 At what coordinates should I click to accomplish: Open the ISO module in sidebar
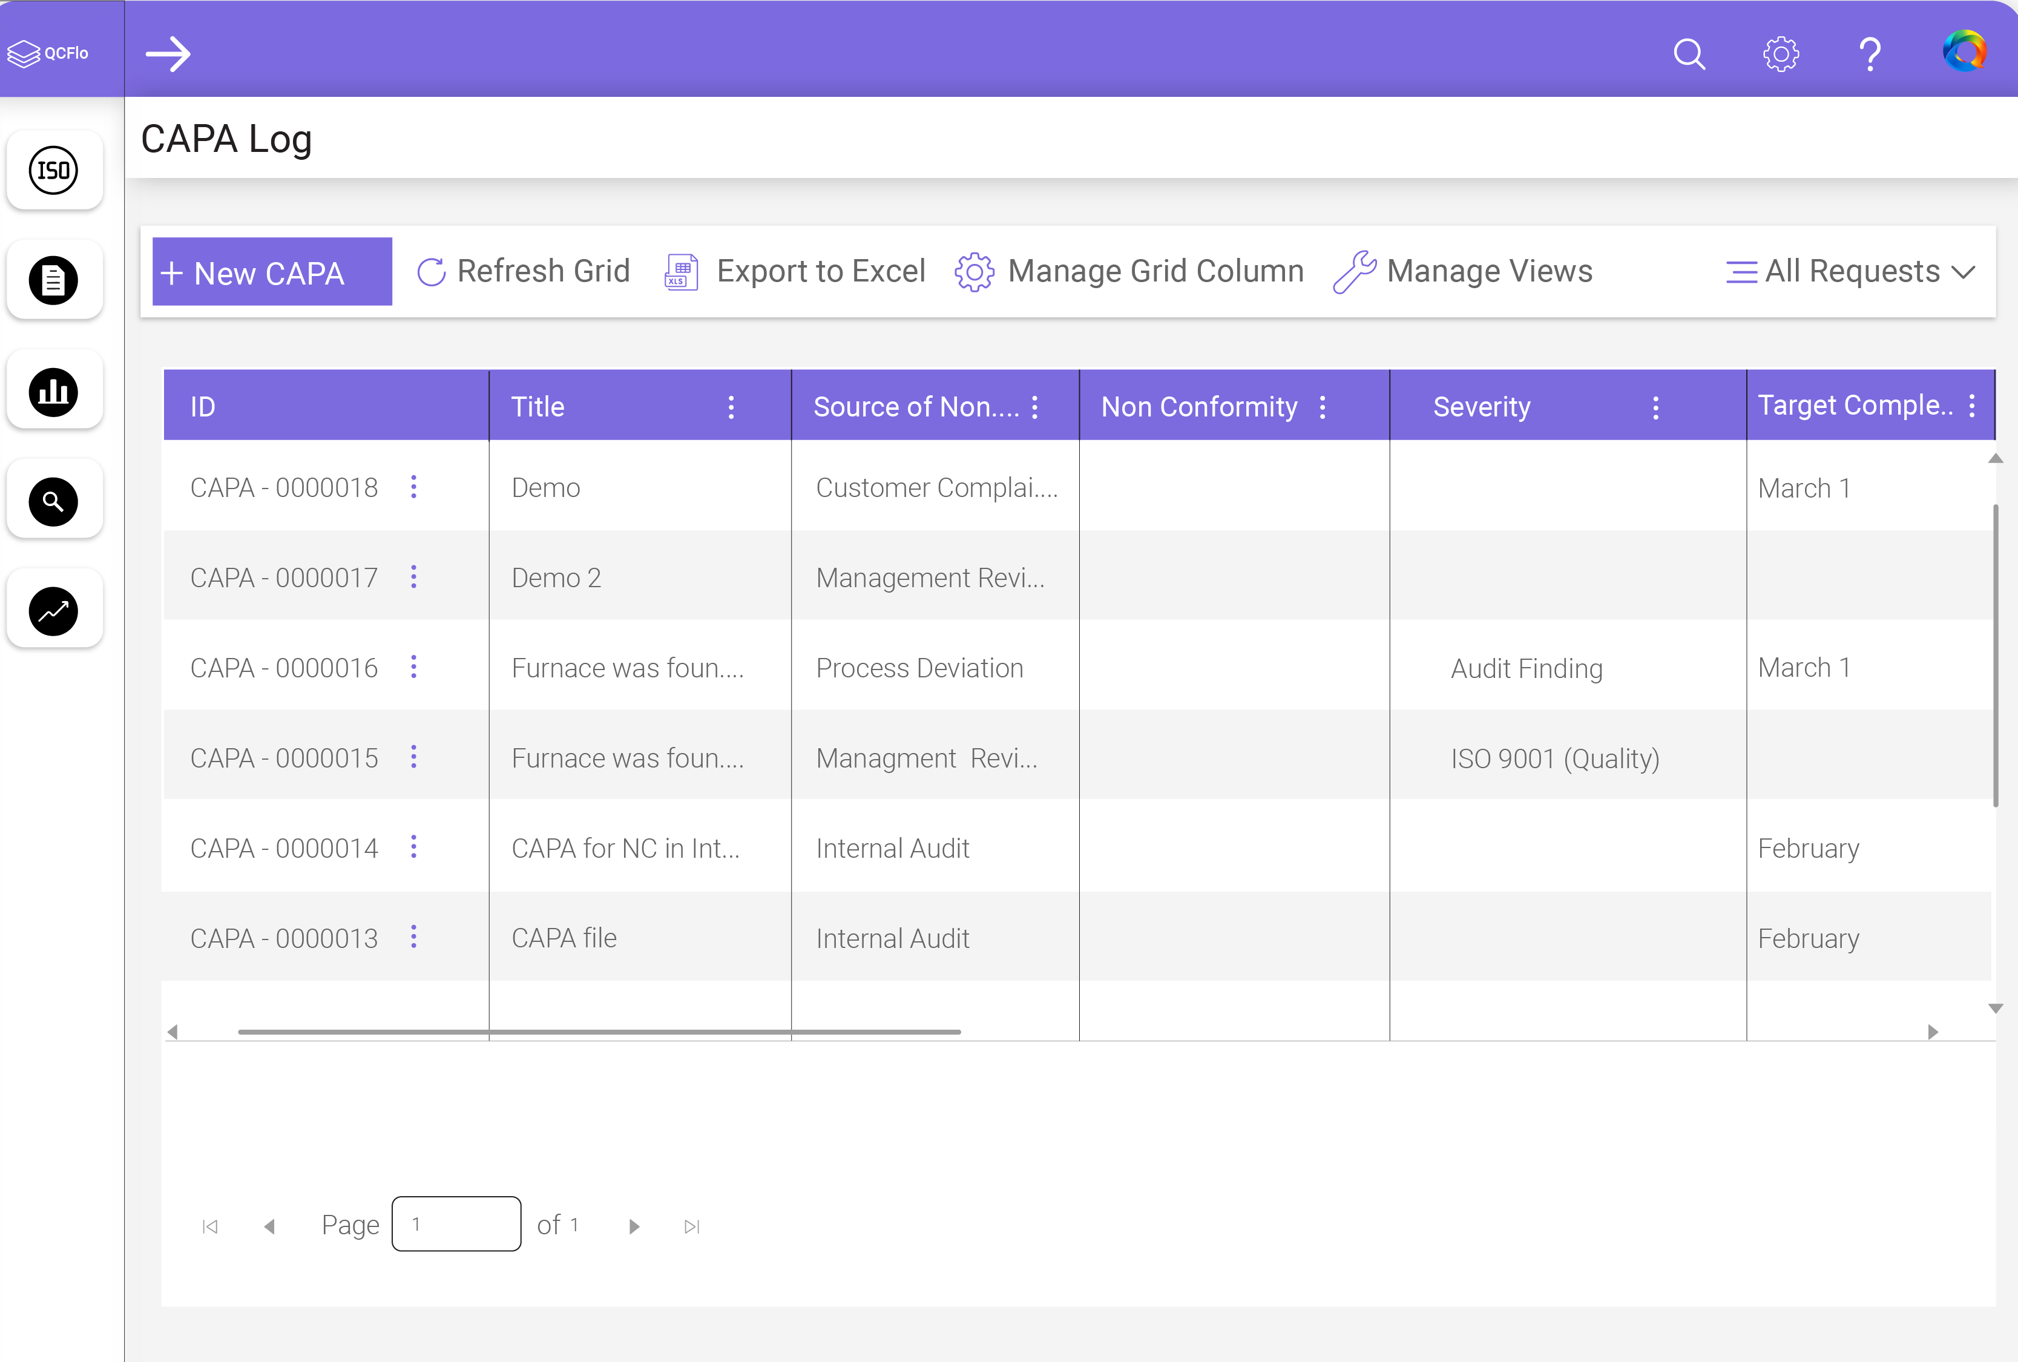(54, 170)
